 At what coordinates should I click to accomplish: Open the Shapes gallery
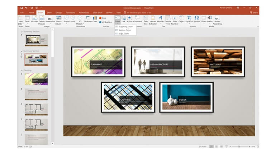(67, 19)
